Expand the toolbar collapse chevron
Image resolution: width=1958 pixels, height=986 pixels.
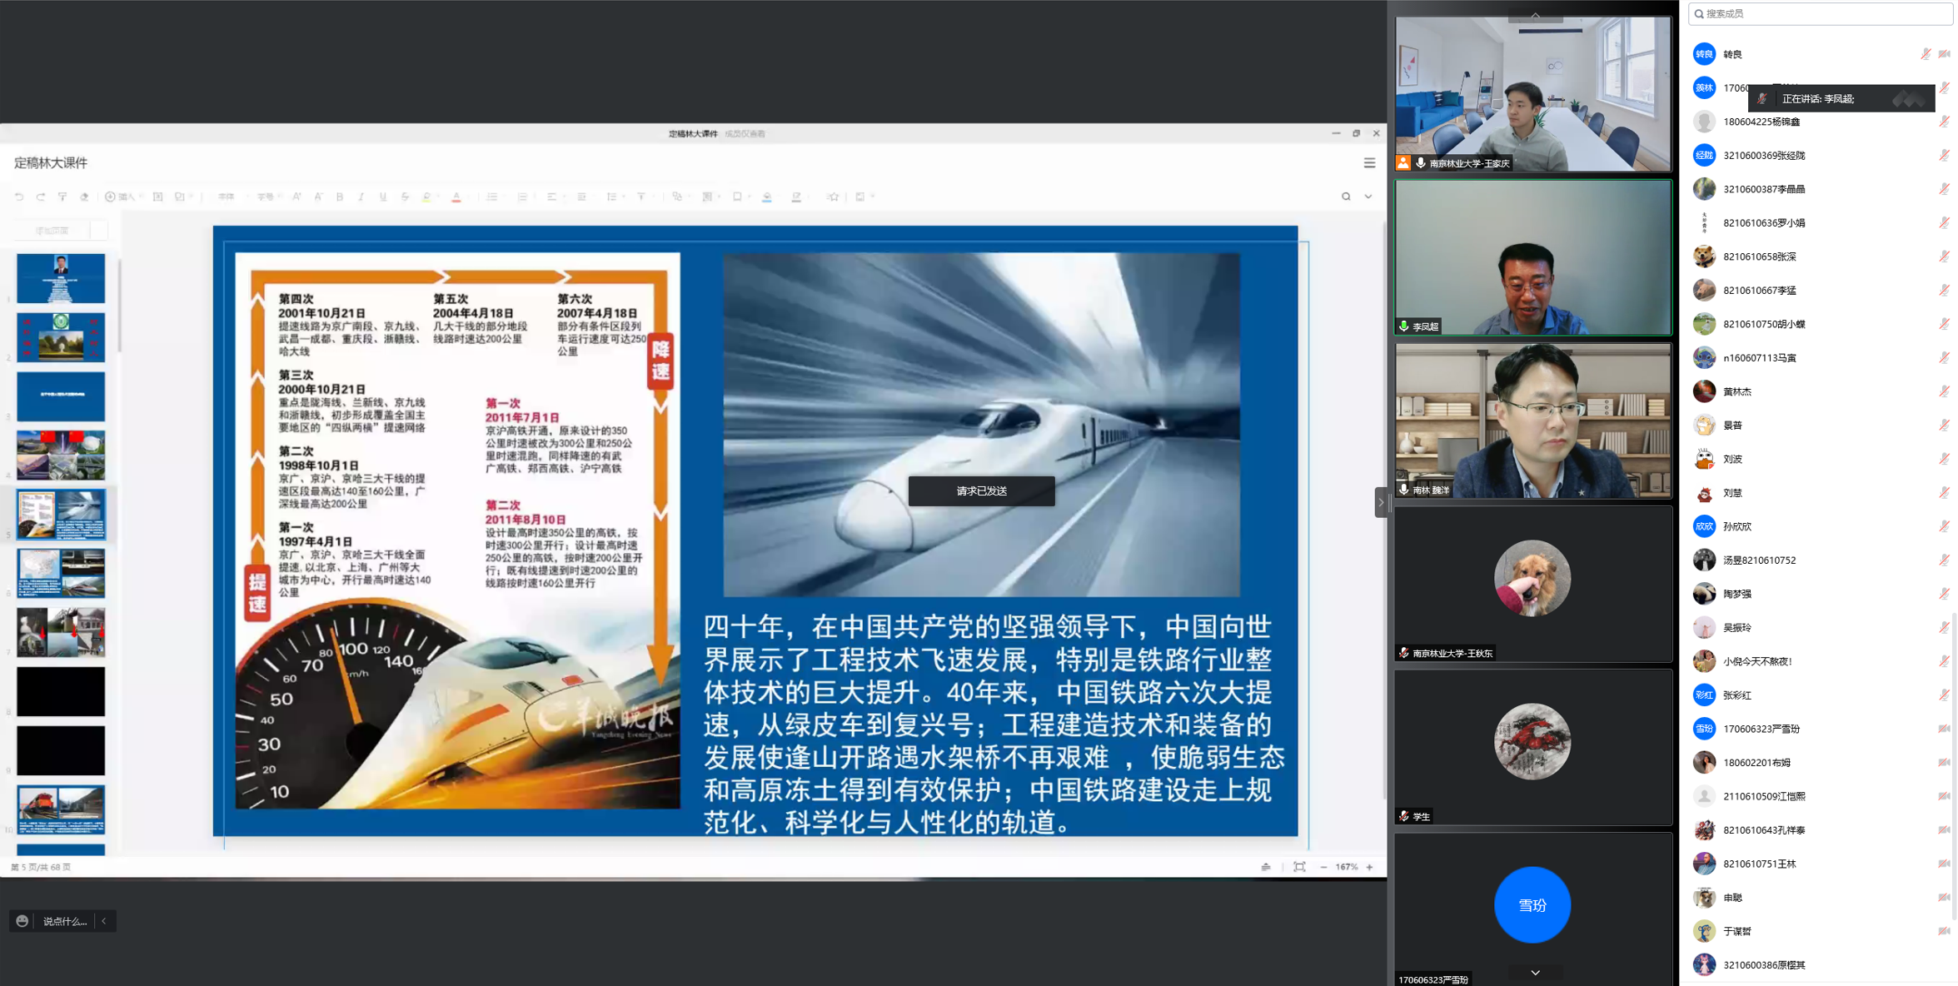pyautogui.click(x=1368, y=197)
